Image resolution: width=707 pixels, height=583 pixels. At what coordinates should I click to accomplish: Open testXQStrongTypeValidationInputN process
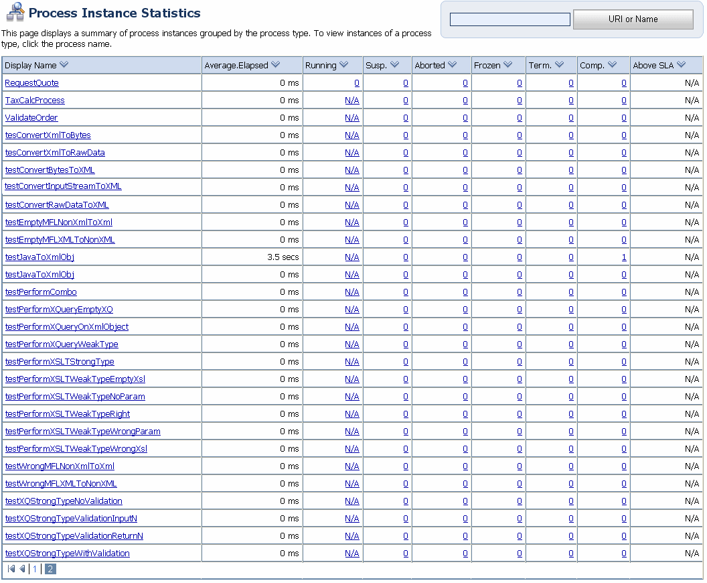71,519
